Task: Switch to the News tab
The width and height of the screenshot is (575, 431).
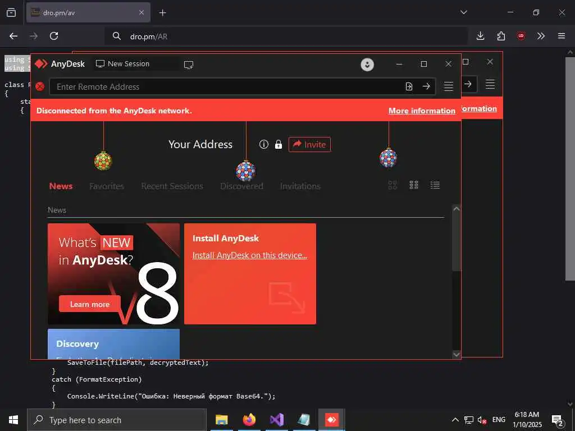Action: coord(61,186)
